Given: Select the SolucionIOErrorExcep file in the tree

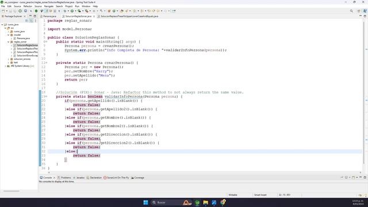Looking at the screenshot, I should (x=25, y=56).
